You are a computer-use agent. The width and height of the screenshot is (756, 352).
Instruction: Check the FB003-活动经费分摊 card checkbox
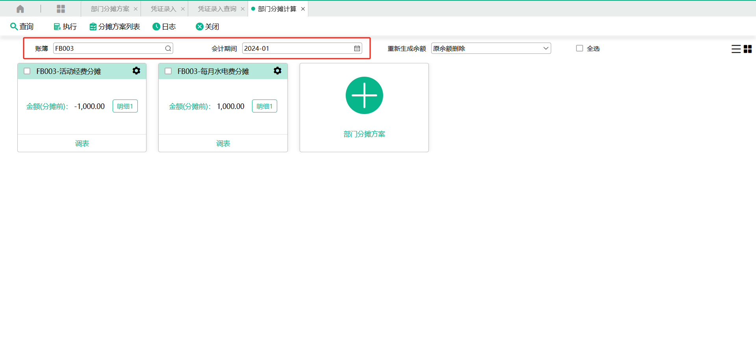point(27,71)
